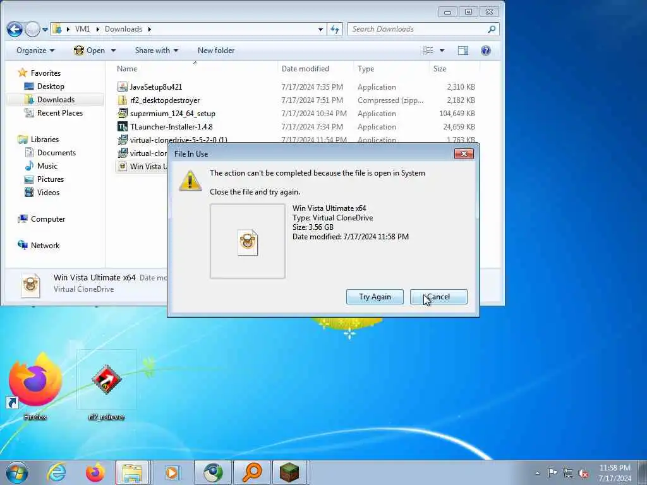Click the magnifying glass taskbar app
Image resolution: width=647 pixels, height=485 pixels.
tap(252, 472)
